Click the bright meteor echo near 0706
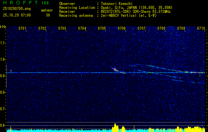 115,70
